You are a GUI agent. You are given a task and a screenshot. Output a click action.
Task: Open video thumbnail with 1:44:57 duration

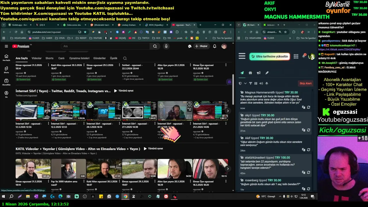33,111
